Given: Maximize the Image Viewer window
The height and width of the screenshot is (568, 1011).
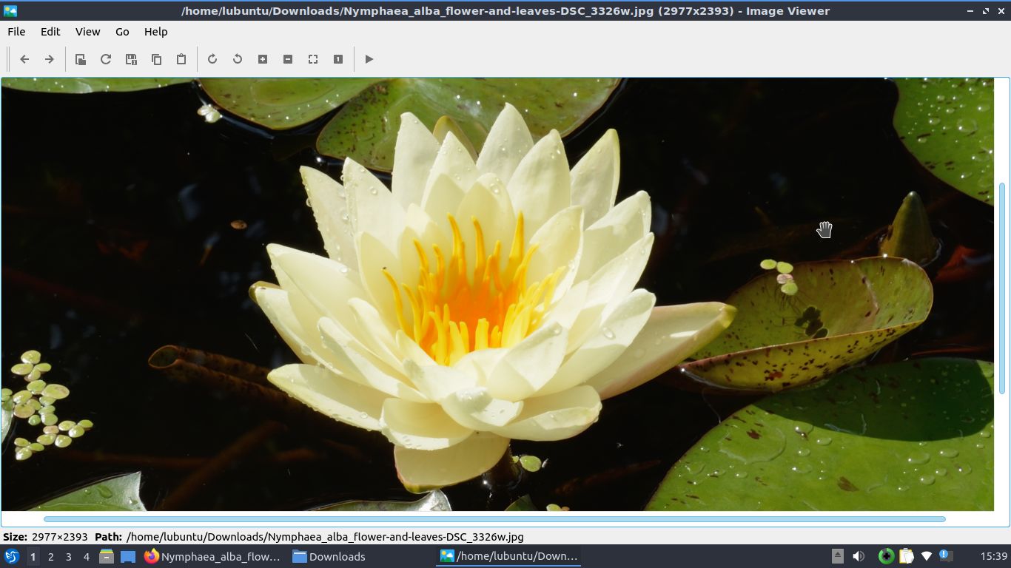Looking at the screenshot, I should (x=986, y=11).
